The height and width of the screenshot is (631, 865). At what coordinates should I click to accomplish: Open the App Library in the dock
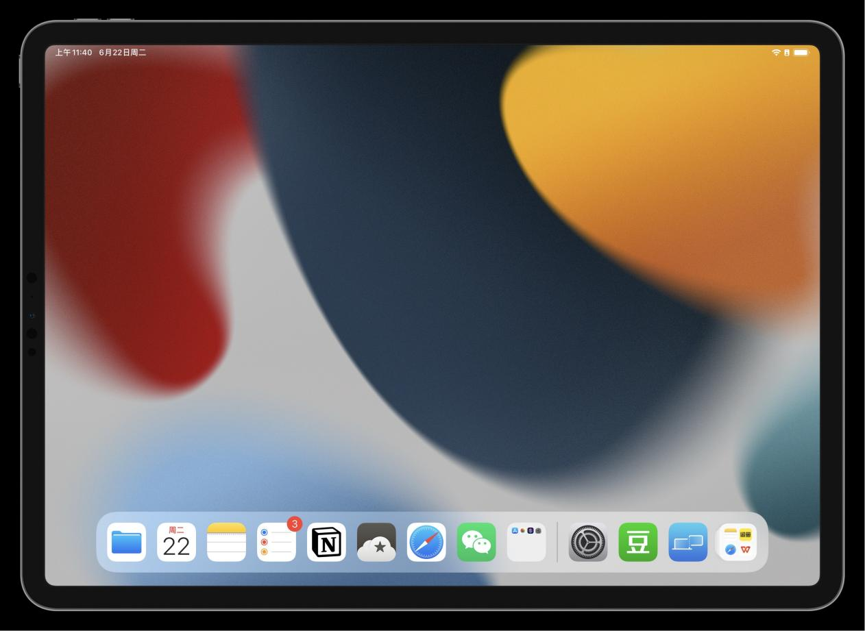[738, 542]
